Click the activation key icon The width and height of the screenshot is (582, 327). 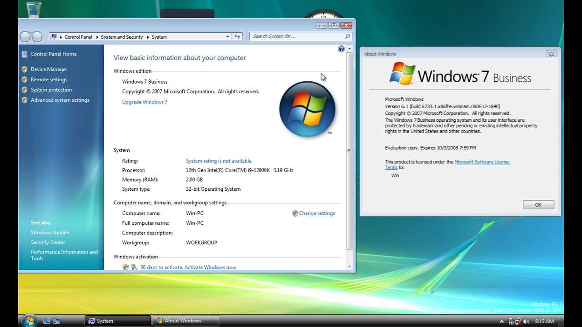pos(134,268)
